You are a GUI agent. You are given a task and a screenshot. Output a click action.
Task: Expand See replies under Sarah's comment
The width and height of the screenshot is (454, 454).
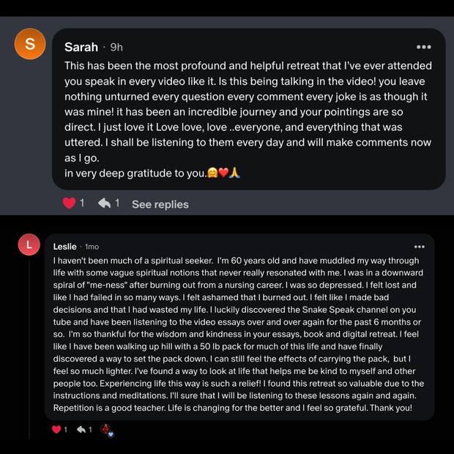click(x=160, y=204)
